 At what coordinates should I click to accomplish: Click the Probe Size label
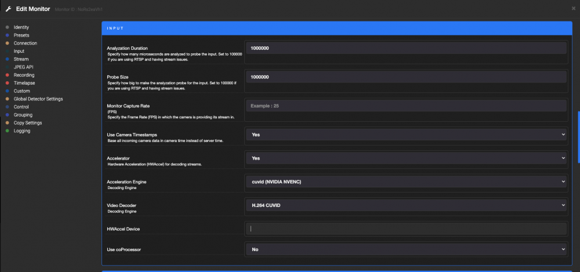118,77
